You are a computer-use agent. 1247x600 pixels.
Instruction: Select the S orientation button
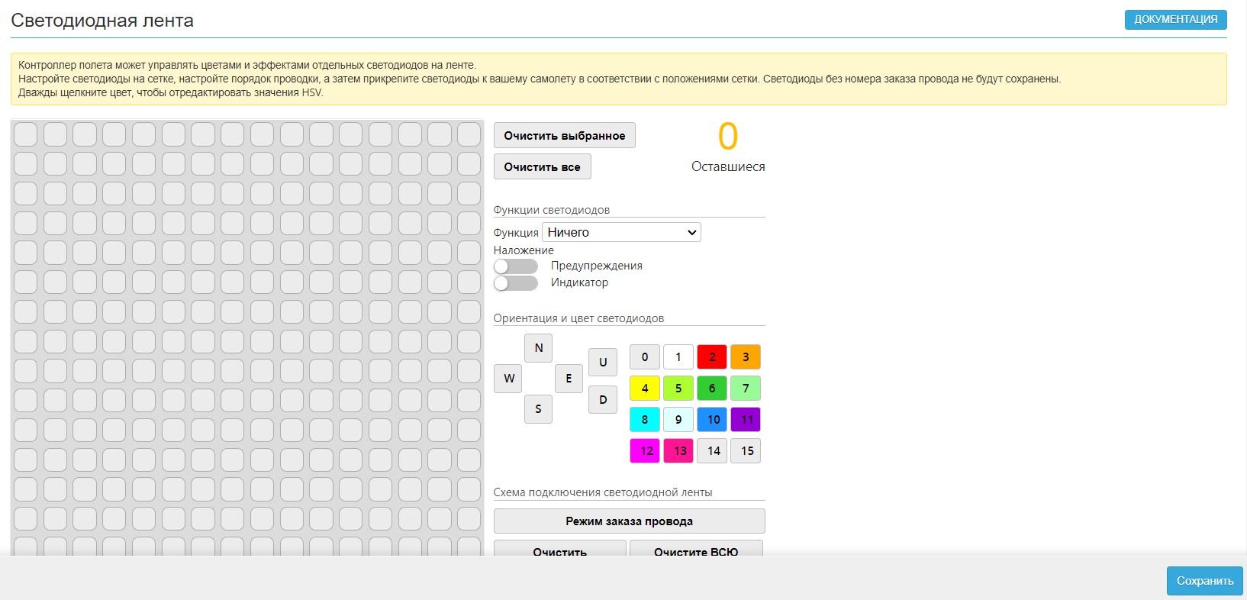click(x=538, y=409)
